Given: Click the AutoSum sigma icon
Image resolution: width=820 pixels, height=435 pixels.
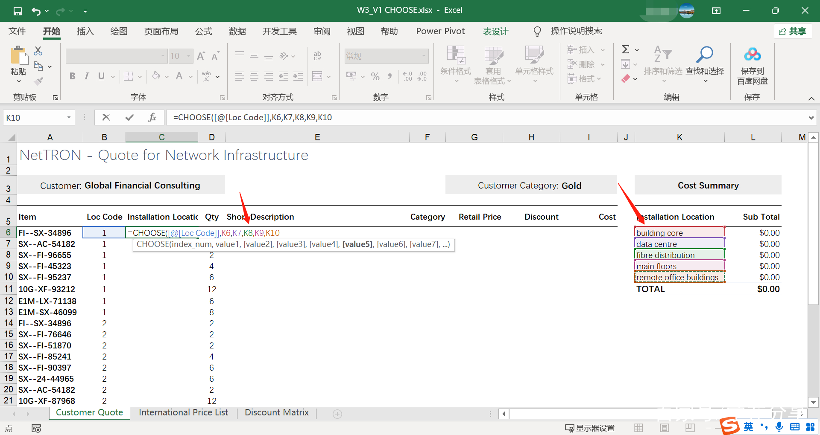Looking at the screenshot, I should tap(626, 49).
